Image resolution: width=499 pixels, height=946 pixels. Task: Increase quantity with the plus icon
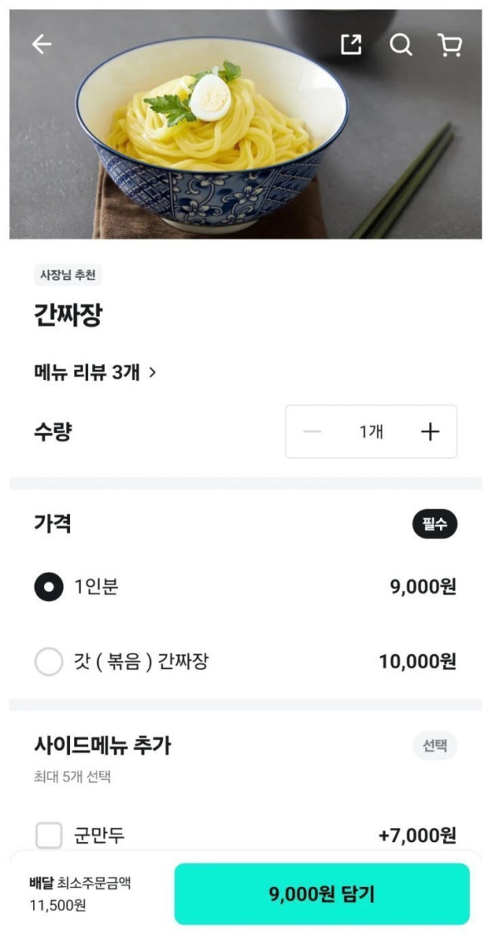point(430,431)
